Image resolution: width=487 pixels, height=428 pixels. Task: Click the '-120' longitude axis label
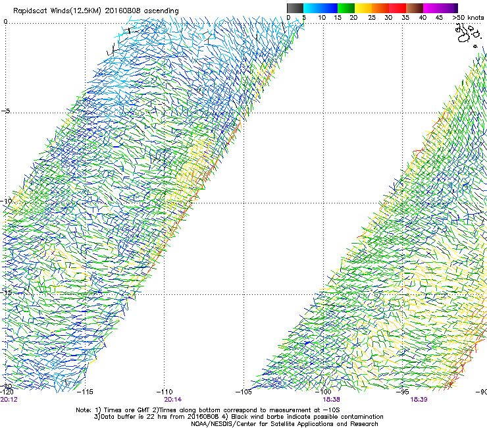click(7, 392)
